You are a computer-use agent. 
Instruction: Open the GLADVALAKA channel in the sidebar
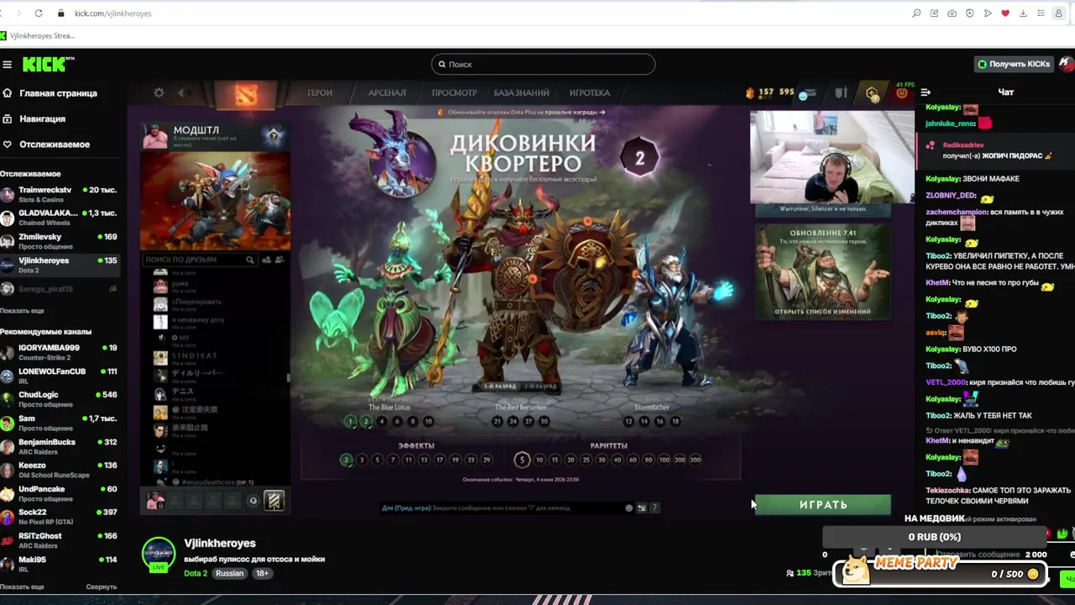[59, 218]
